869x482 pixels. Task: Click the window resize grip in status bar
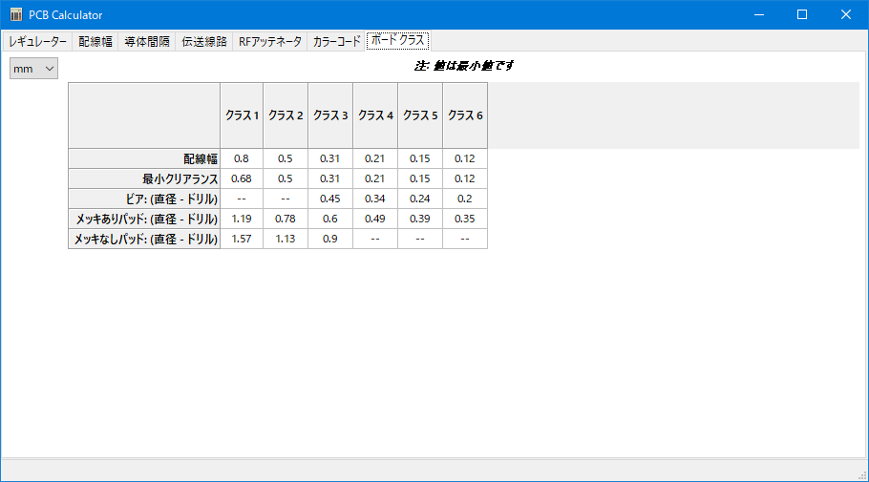click(863, 475)
